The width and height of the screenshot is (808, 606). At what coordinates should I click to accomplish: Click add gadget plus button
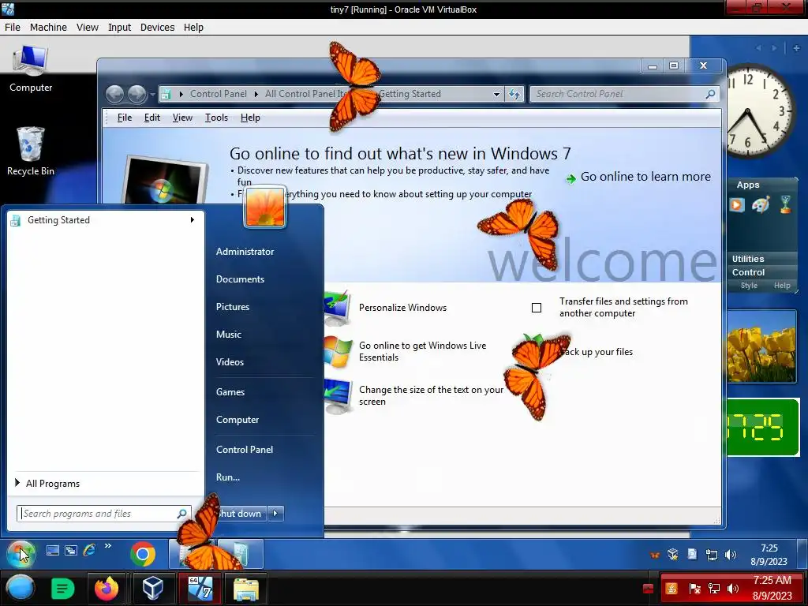796,48
